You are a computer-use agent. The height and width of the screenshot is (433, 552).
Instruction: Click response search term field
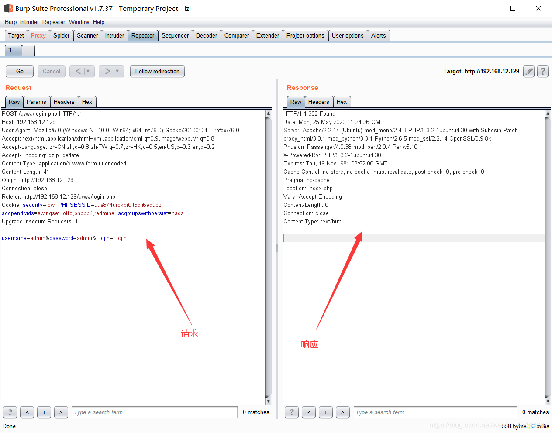(x=435, y=412)
